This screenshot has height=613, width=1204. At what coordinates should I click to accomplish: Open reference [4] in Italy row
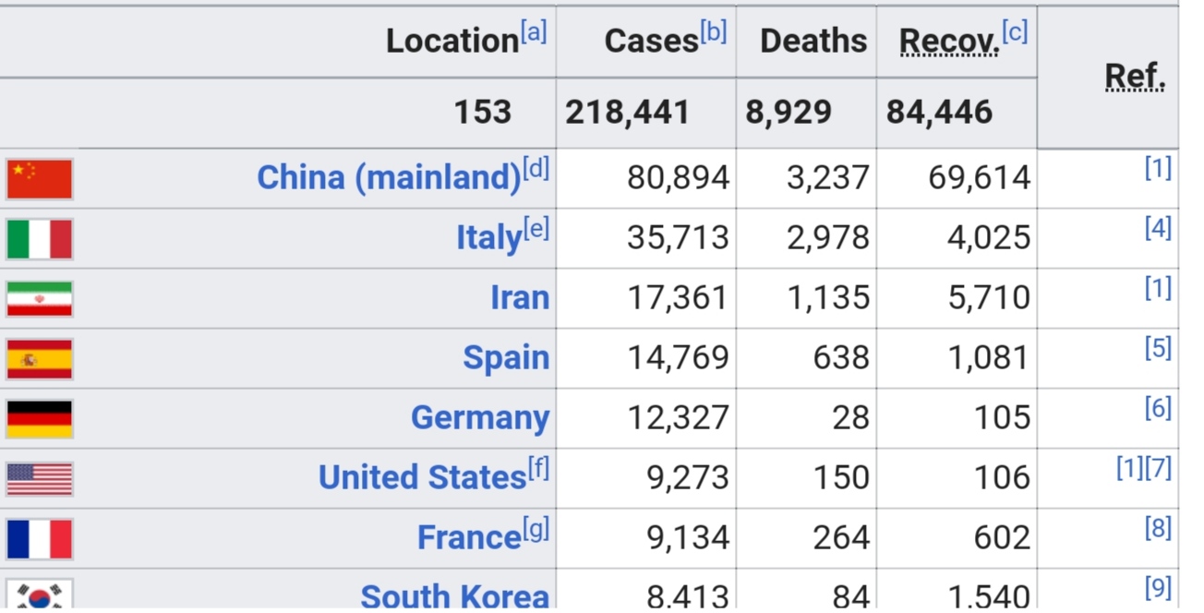1158,228
